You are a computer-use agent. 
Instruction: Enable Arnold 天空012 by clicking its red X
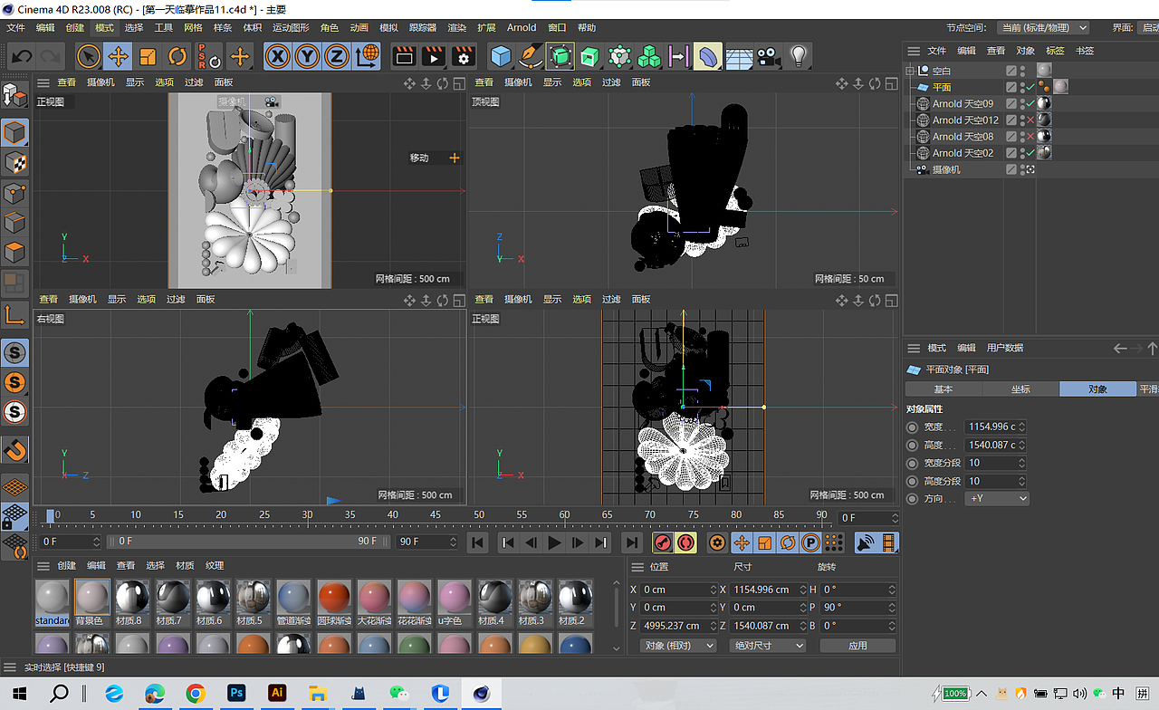tap(1030, 120)
